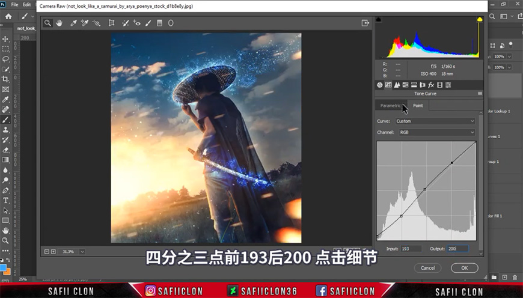This screenshot has height=298, width=523.
Task: Select the Clone Stamp tool
Action: point(5,130)
